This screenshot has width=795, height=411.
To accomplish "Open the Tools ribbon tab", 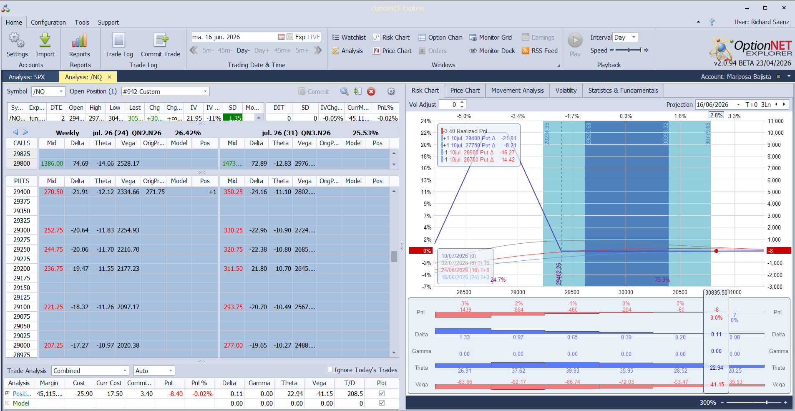I will (82, 23).
